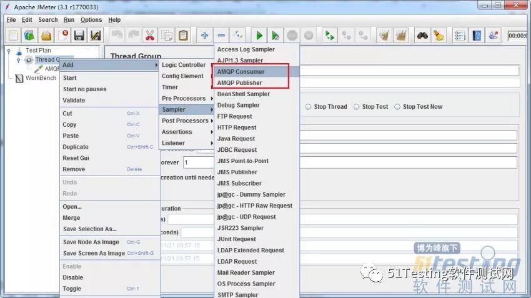531x298 pixels.
Task: Select the Stop Thread radio button
Action: click(308, 107)
